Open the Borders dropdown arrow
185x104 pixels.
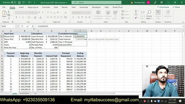pyautogui.click(x=32, y=17)
